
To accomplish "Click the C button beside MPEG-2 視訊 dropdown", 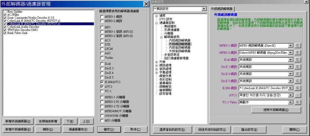I will (298, 53).
